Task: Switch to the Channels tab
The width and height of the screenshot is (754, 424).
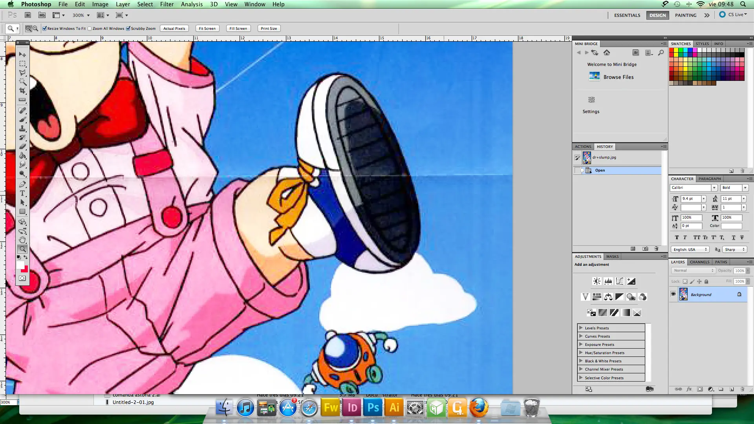Action: (699, 262)
